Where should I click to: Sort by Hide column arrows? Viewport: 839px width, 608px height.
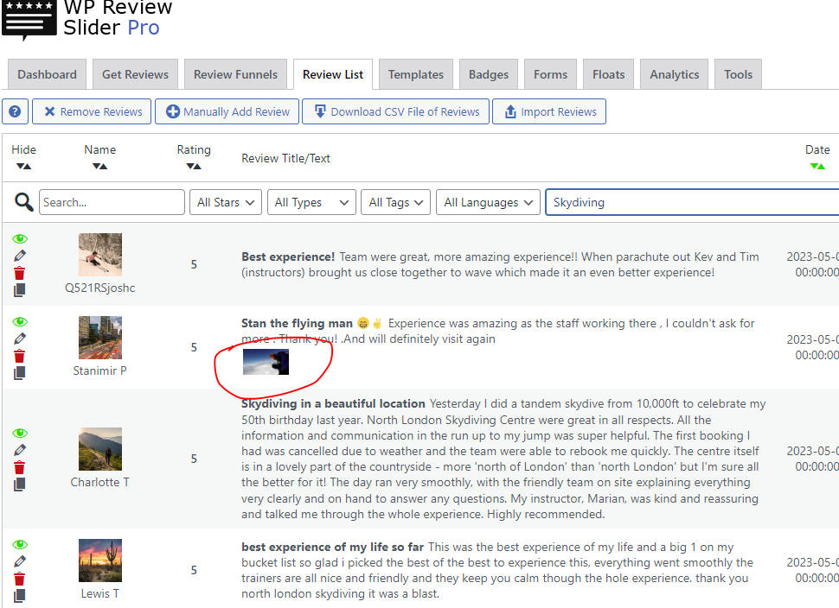coord(23,166)
